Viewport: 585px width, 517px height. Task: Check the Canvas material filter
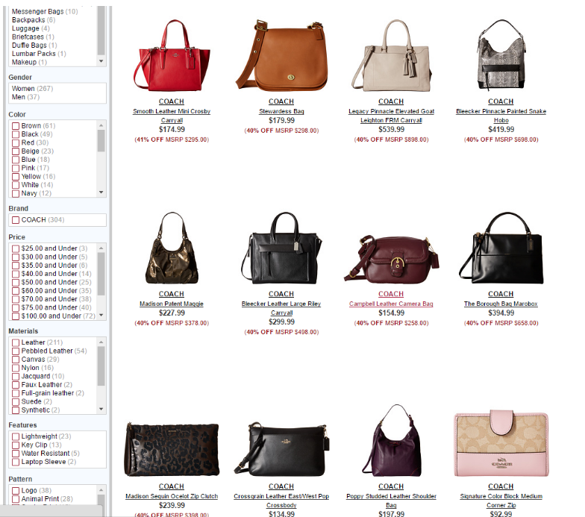tap(15, 360)
